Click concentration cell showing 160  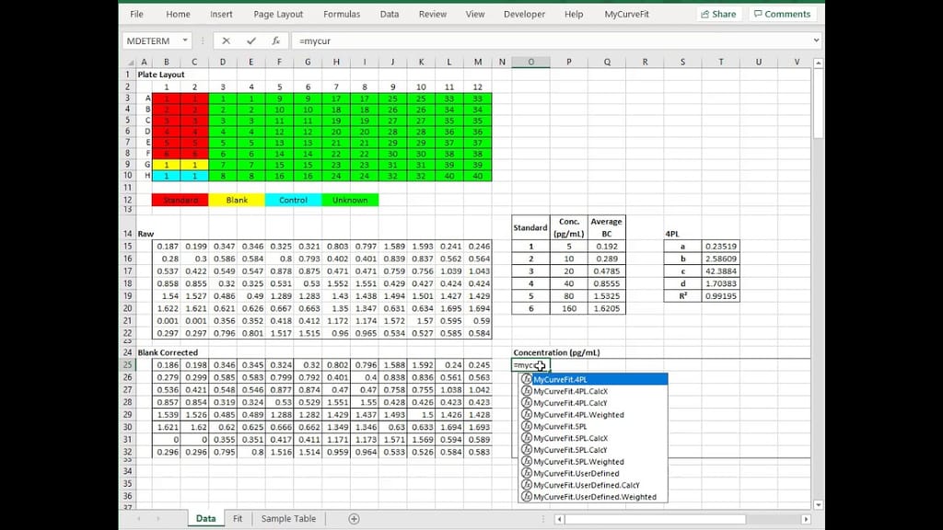click(x=569, y=308)
